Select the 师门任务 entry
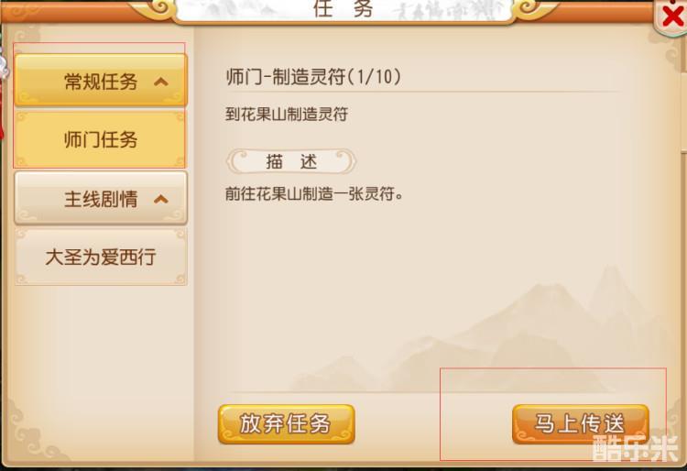 coord(101,139)
